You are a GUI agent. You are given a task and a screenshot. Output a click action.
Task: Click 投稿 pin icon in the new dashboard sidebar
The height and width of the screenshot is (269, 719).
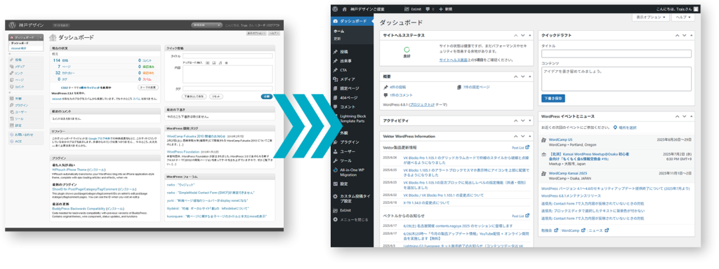[x=336, y=52]
